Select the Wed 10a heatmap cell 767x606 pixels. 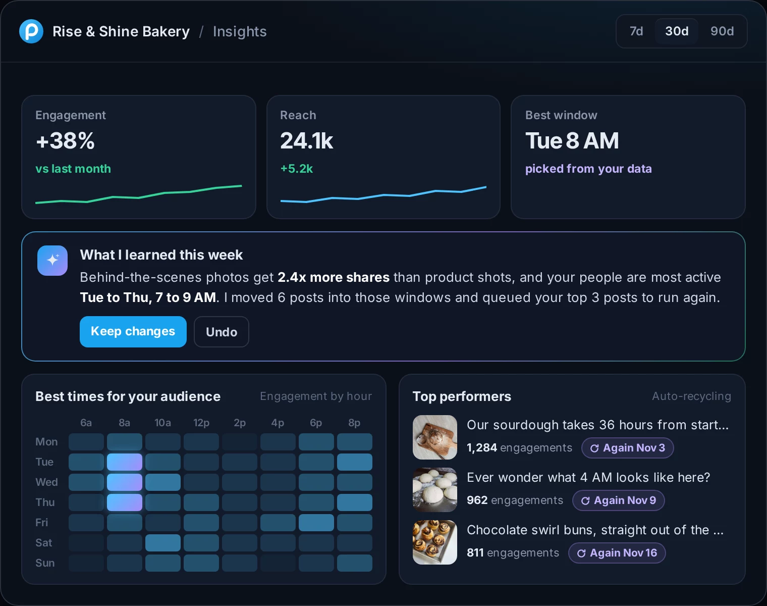pos(163,482)
